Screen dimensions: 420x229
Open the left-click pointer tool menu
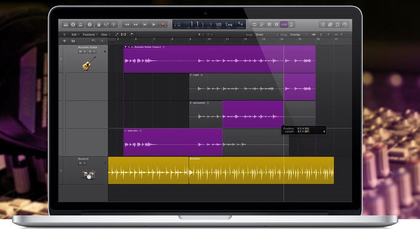200,34
